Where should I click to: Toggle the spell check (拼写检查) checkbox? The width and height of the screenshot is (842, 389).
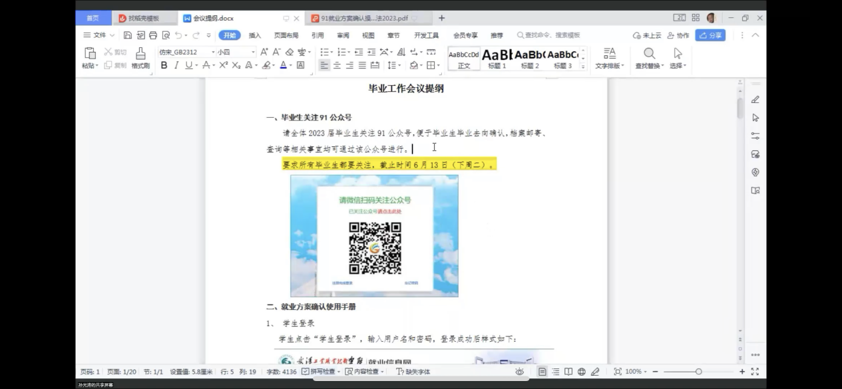pyautogui.click(x=306, y=372)
